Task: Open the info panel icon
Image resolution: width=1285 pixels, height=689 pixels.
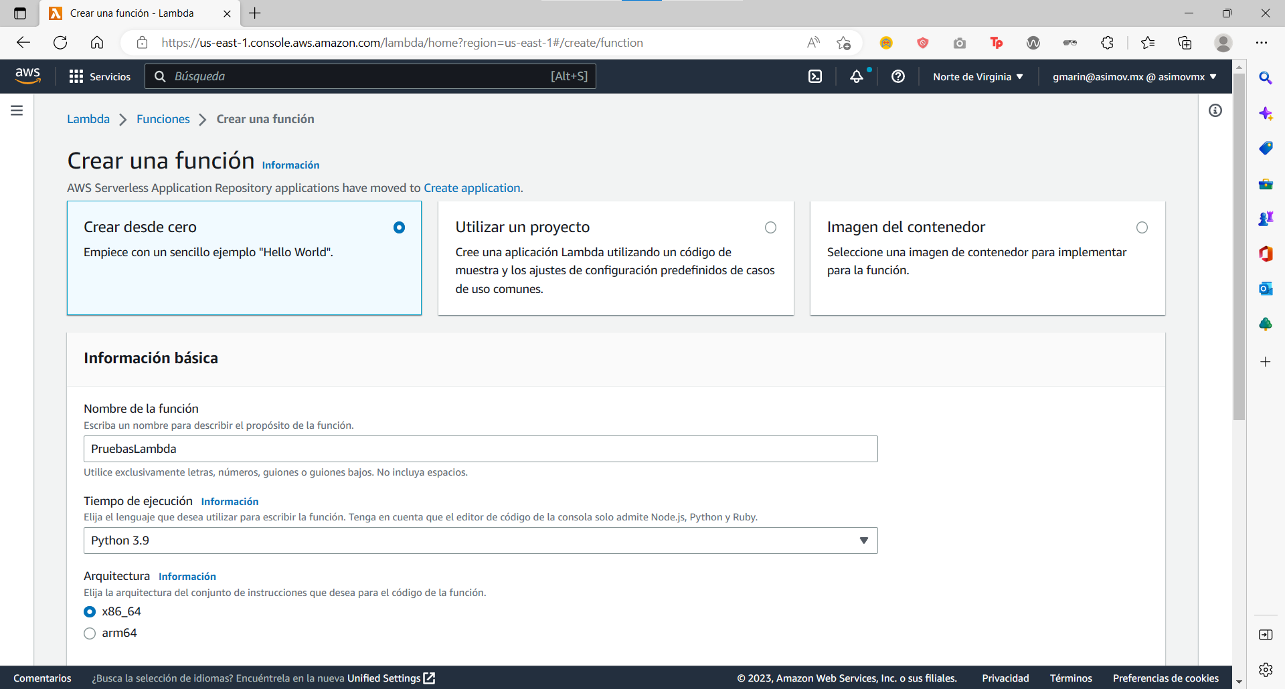Action: (1215, 110)
